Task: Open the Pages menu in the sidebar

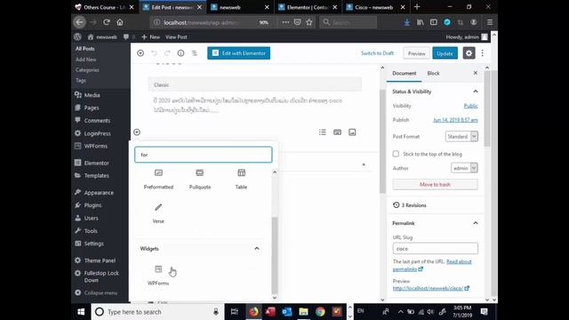Action: point(92,108)
